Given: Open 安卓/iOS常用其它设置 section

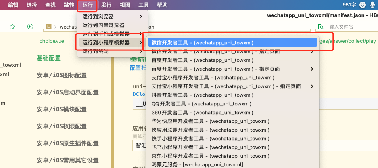Looking at the screenshot, I should 68,160.
